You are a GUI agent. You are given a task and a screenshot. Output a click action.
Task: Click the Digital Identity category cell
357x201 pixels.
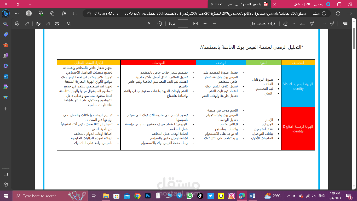(298, 129)
